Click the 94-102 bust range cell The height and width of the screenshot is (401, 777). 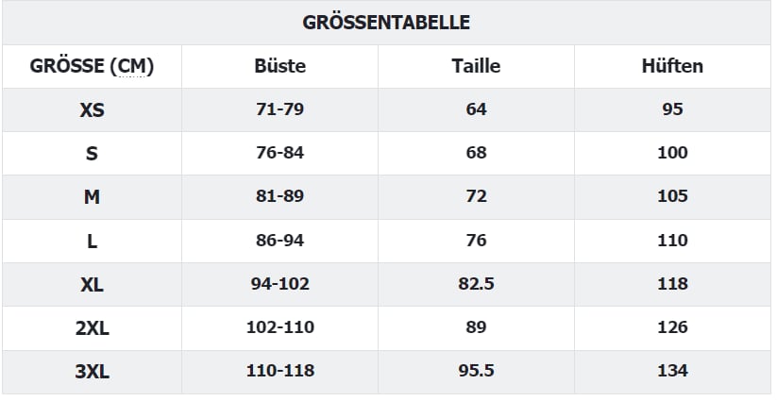coord(280,284)
